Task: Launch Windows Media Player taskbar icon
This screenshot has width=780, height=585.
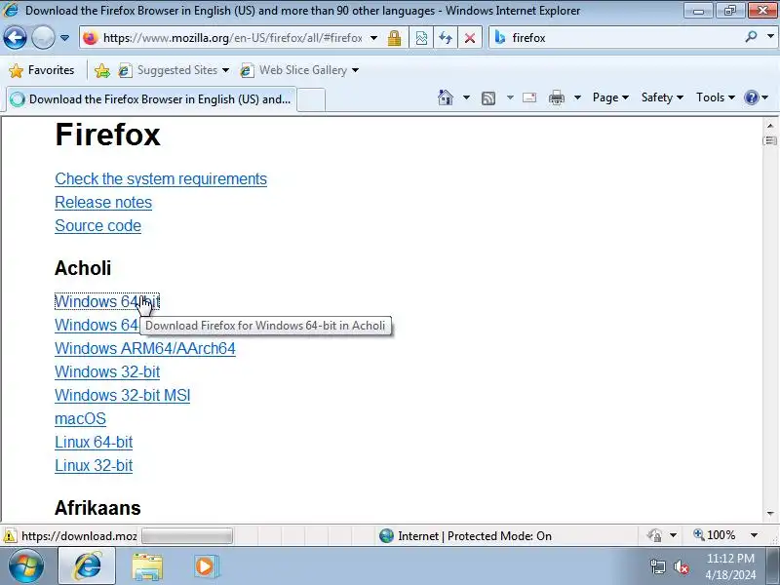Action: 206,566
